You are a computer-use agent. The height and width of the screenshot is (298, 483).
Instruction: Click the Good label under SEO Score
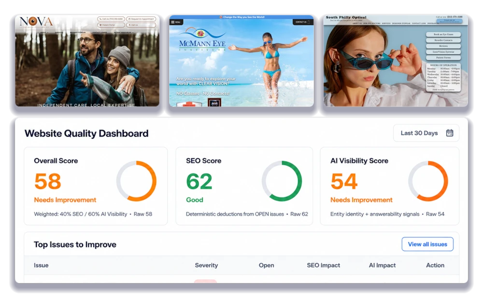(194, 200)
